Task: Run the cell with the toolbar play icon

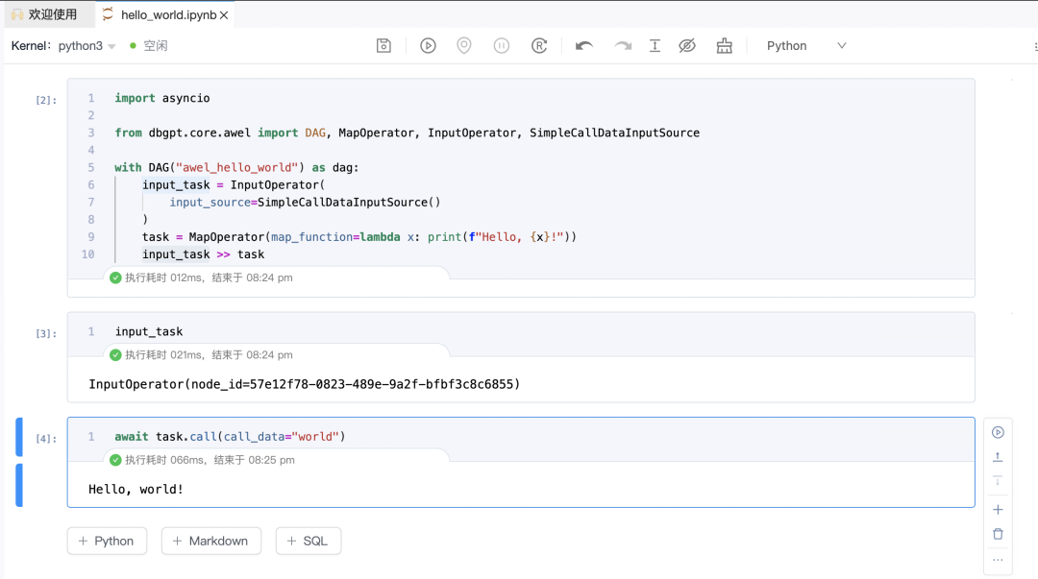Action: [x=429, y=46]
